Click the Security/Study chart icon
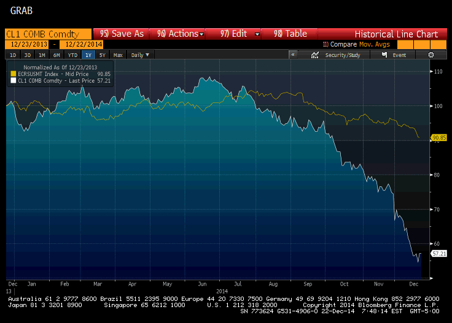 [315, 55]
